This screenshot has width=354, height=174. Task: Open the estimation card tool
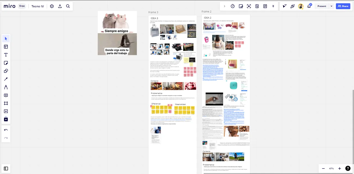click(257, 6)
